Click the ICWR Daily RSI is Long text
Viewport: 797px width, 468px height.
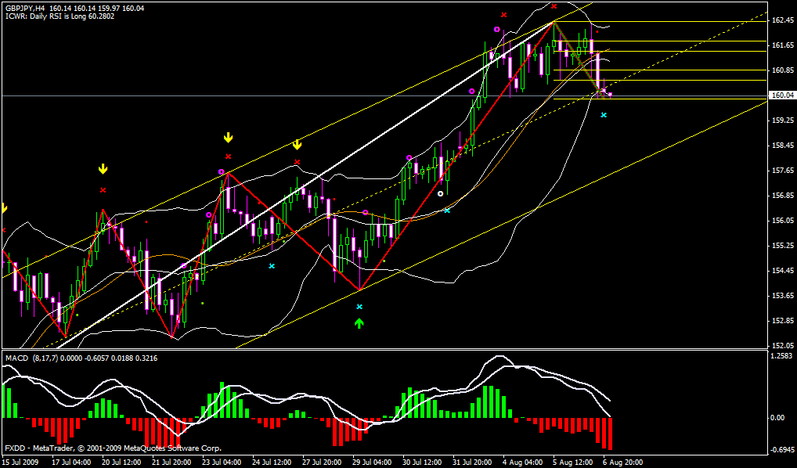60,16
